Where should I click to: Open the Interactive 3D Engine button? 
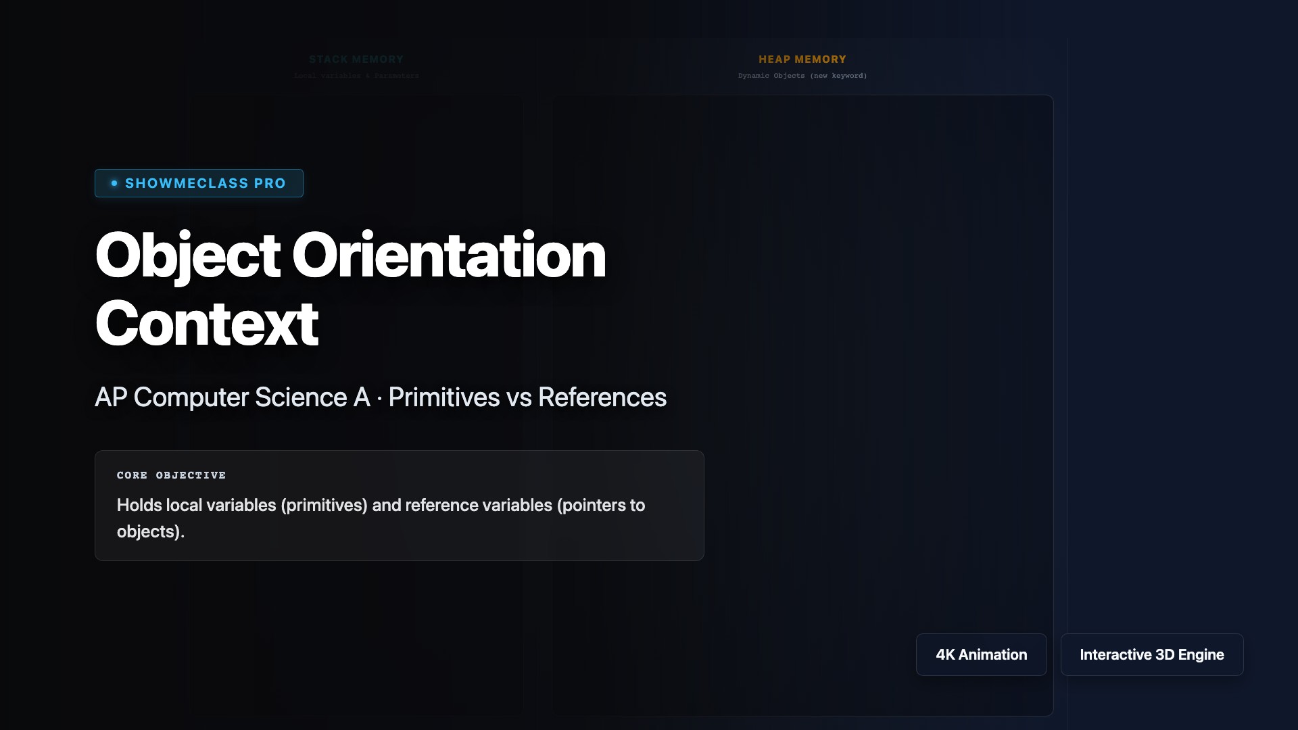coord(1151,654)
